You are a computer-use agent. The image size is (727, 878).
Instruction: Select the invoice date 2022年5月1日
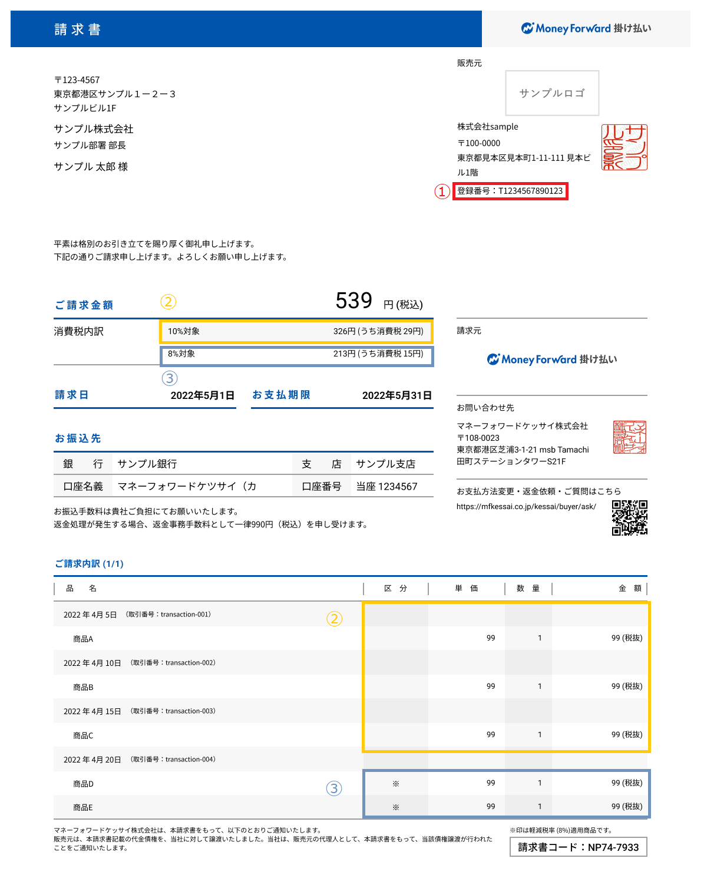(x=203, y=395)
